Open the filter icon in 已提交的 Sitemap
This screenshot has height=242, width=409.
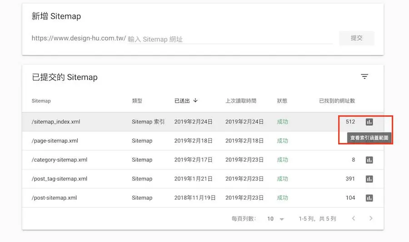[364, 77]
